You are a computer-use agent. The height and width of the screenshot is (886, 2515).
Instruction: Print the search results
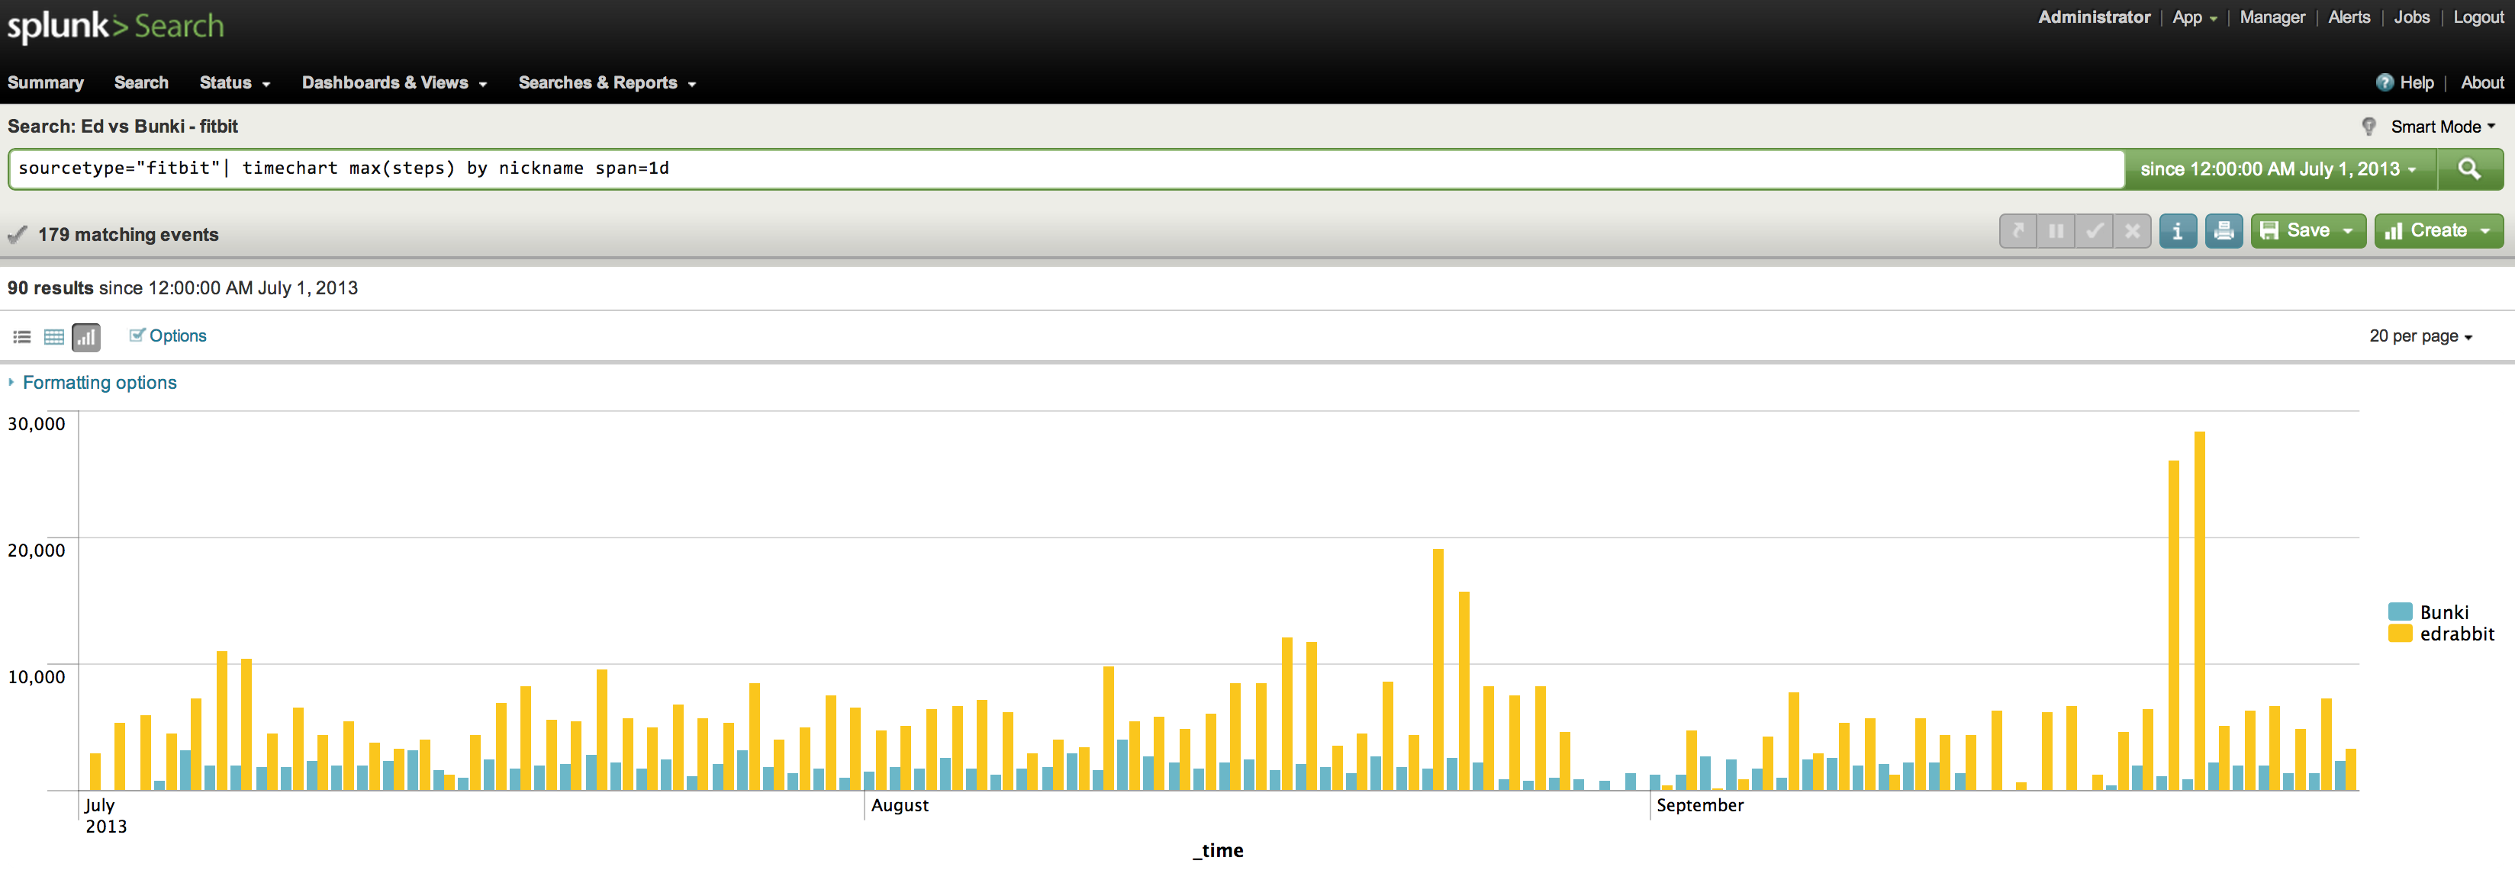click(2223, 231)
